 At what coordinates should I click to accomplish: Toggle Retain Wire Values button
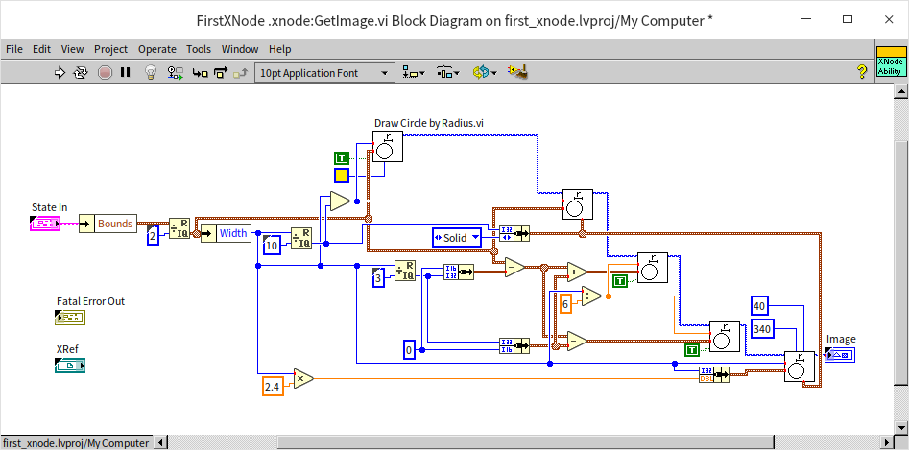175,72
